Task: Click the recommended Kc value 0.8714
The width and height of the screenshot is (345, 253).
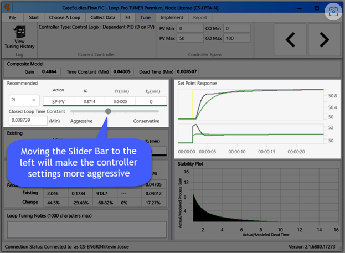Action: pos(89,101)
